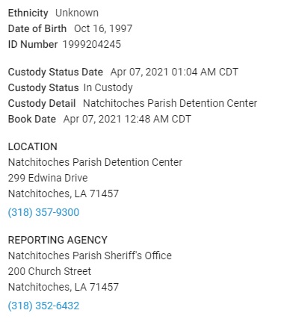293x322 pixels.
Task: Click the Ethnicity field label
Action: (x=28, y=13)
